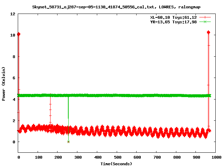Click the Time(Seconds) x-axis label

coord(116,164)
